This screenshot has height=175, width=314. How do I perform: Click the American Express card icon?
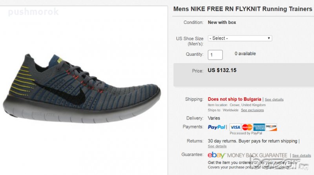[259, 127]
